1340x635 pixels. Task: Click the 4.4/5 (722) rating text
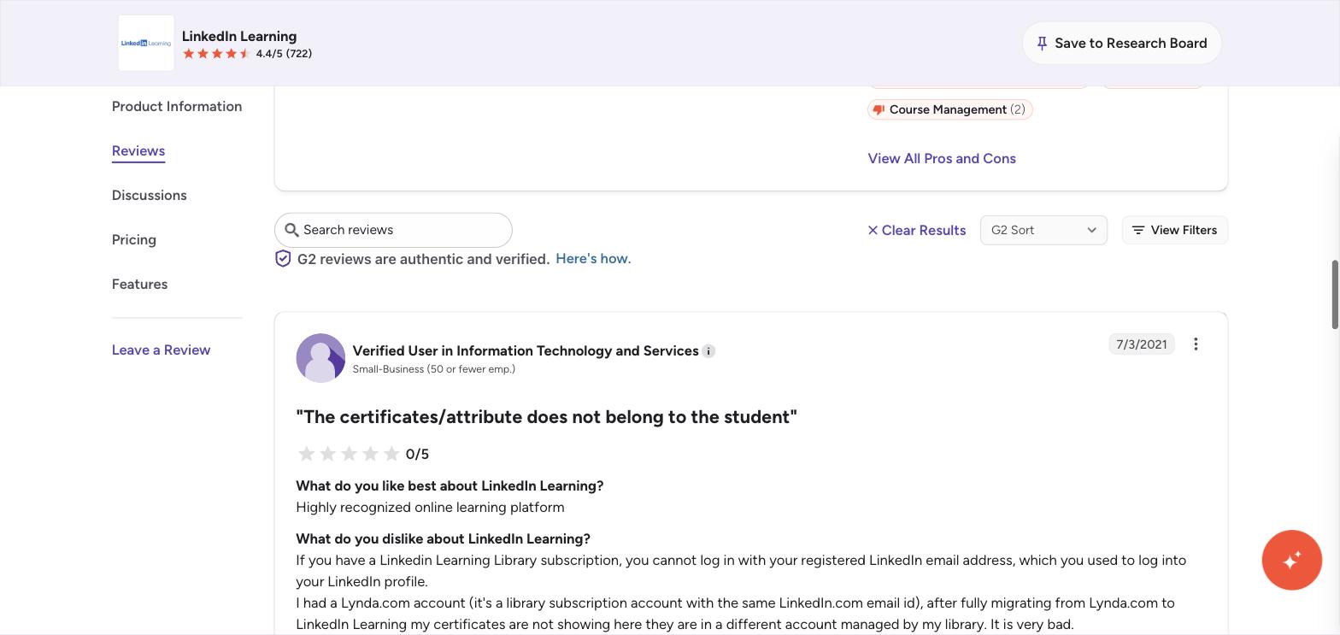tap(284, 54)
